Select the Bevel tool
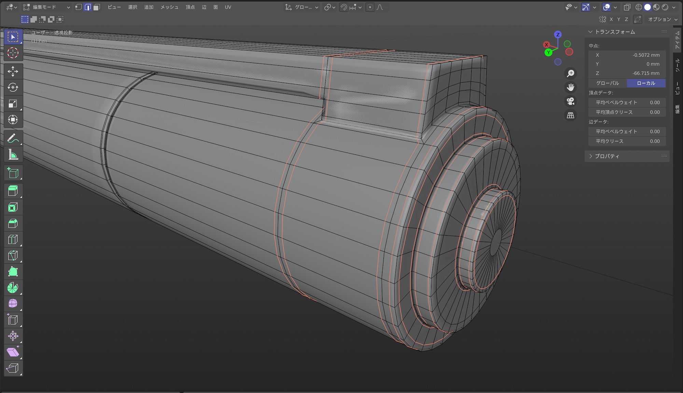 point(13,223)
